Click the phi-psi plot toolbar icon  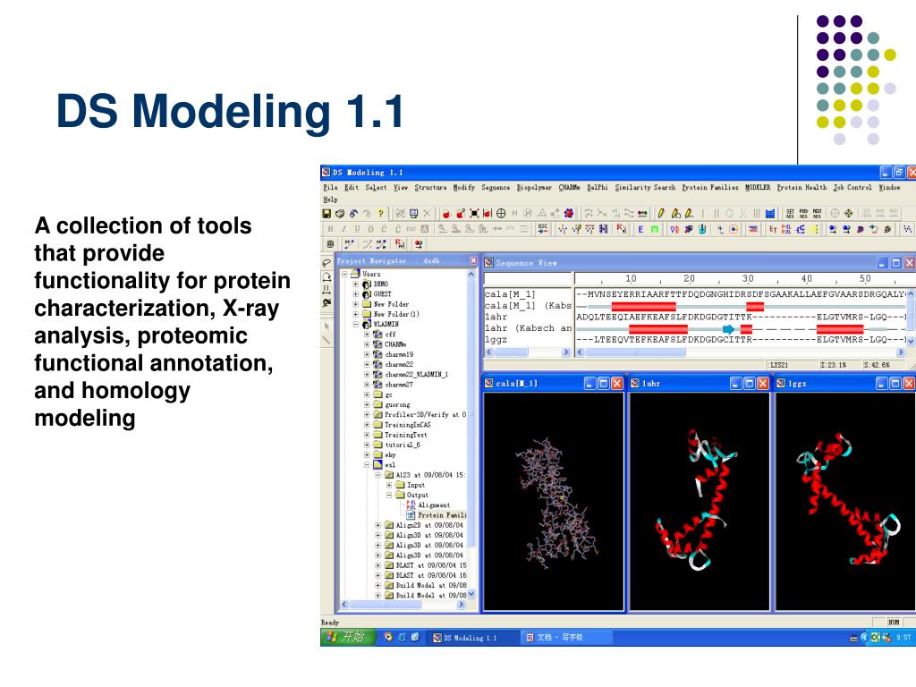[674, 229]
